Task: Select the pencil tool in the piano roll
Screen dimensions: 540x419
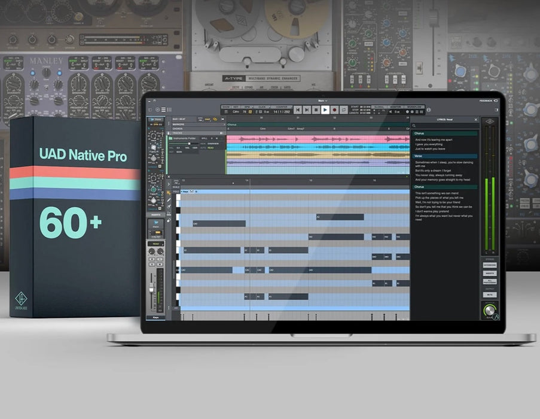Action: point(169,199)
